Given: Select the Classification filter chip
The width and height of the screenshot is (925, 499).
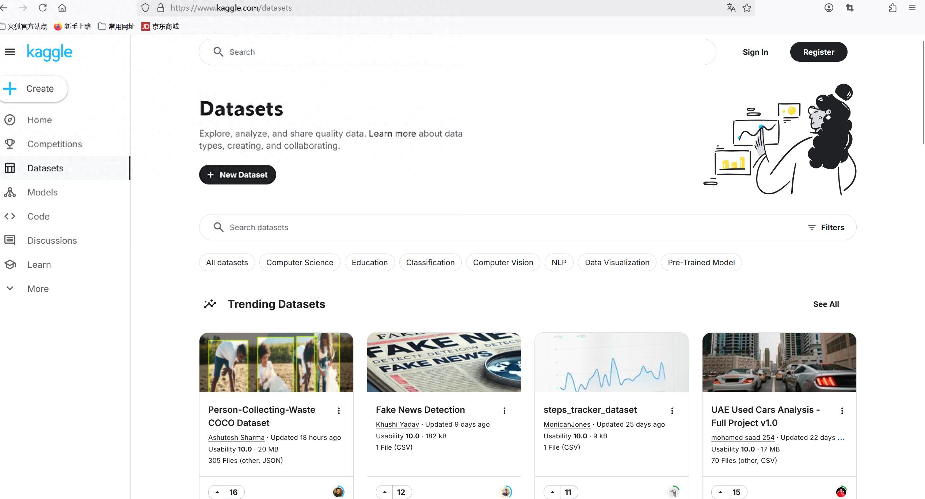Looking at the screenshot, I should tap(430, 262).
